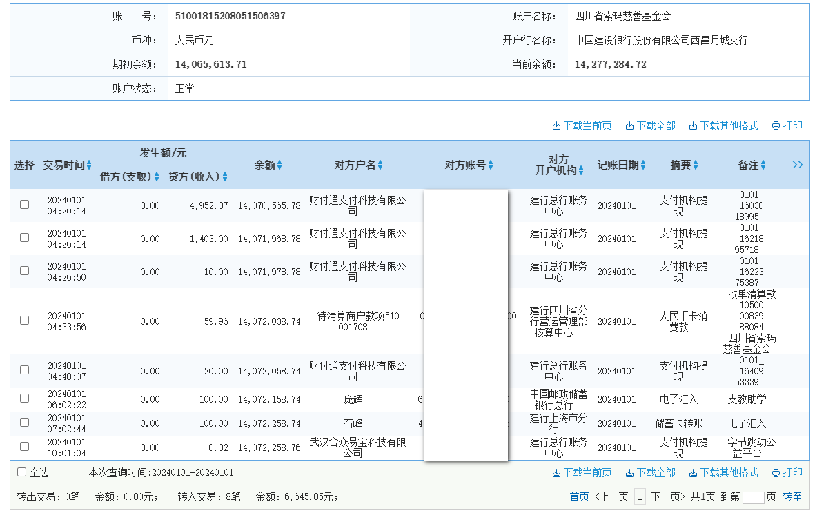Click current page number 1

click(x=640, y=497)
